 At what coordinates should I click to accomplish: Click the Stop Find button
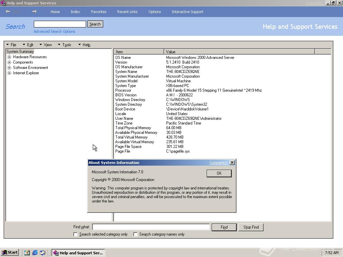pos(251,227)
